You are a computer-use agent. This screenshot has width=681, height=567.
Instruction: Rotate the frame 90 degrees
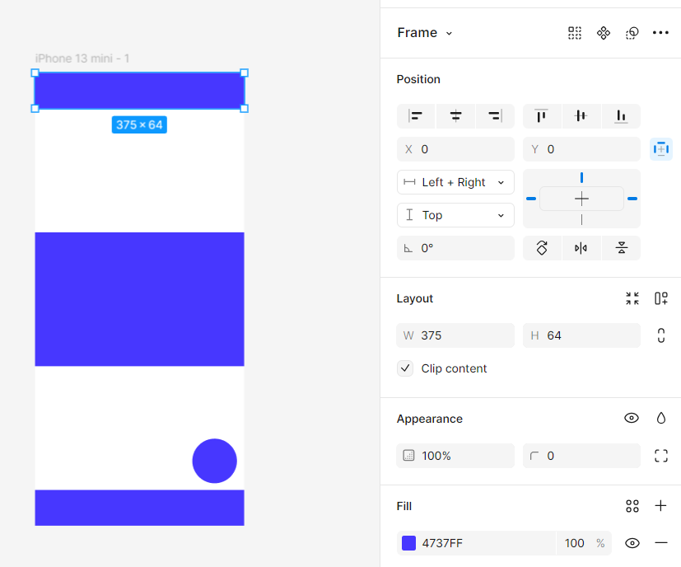coord(542,248)
